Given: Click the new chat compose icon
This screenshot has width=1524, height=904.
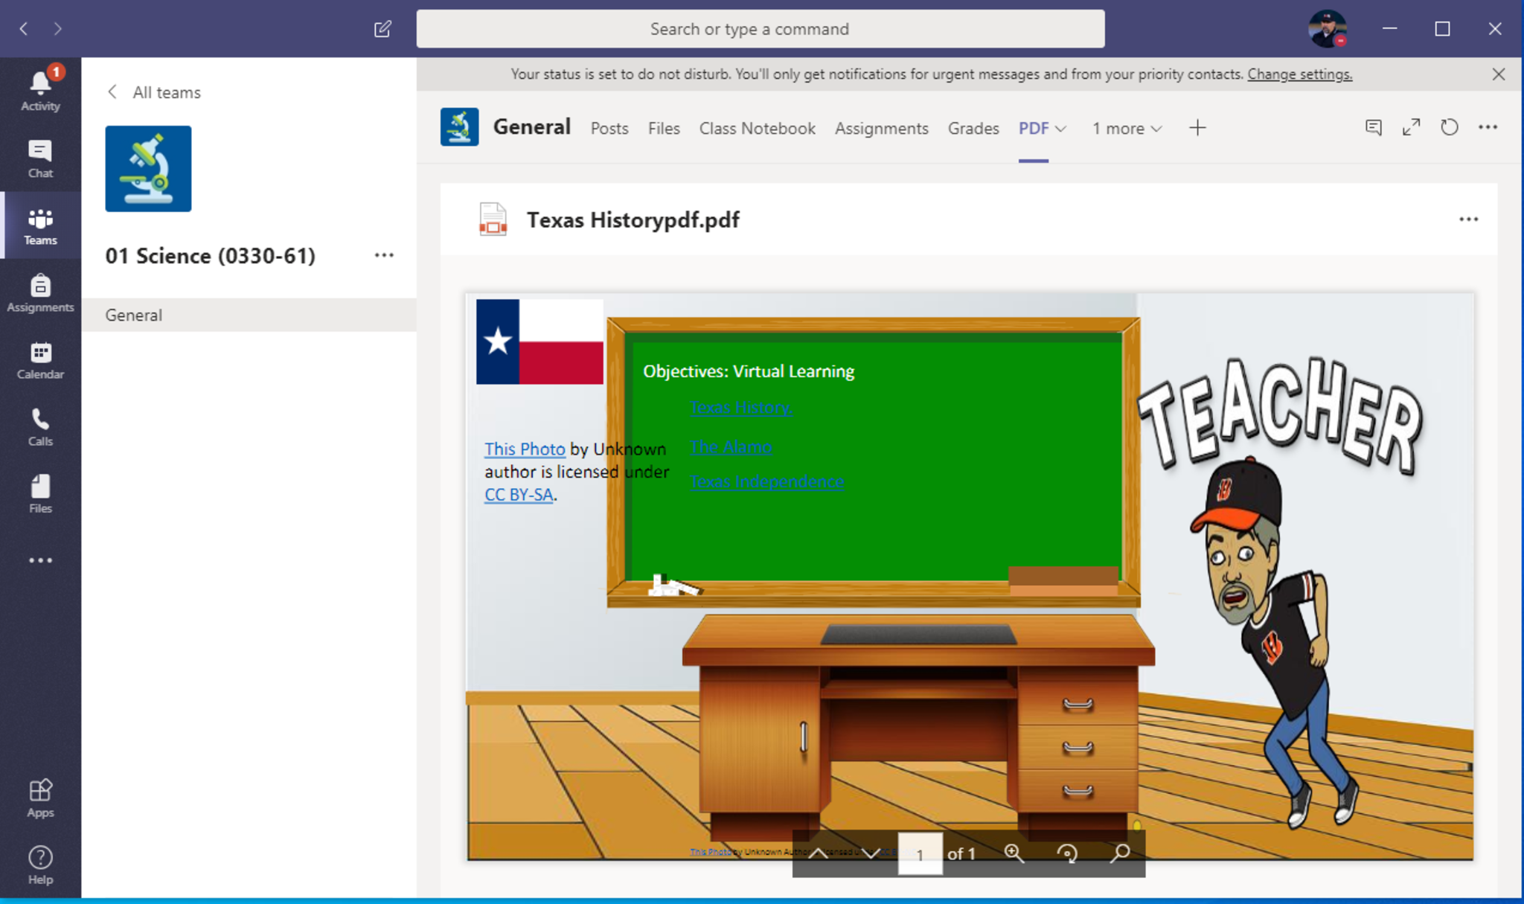Looking at the screenshot, I should (382, 29).
